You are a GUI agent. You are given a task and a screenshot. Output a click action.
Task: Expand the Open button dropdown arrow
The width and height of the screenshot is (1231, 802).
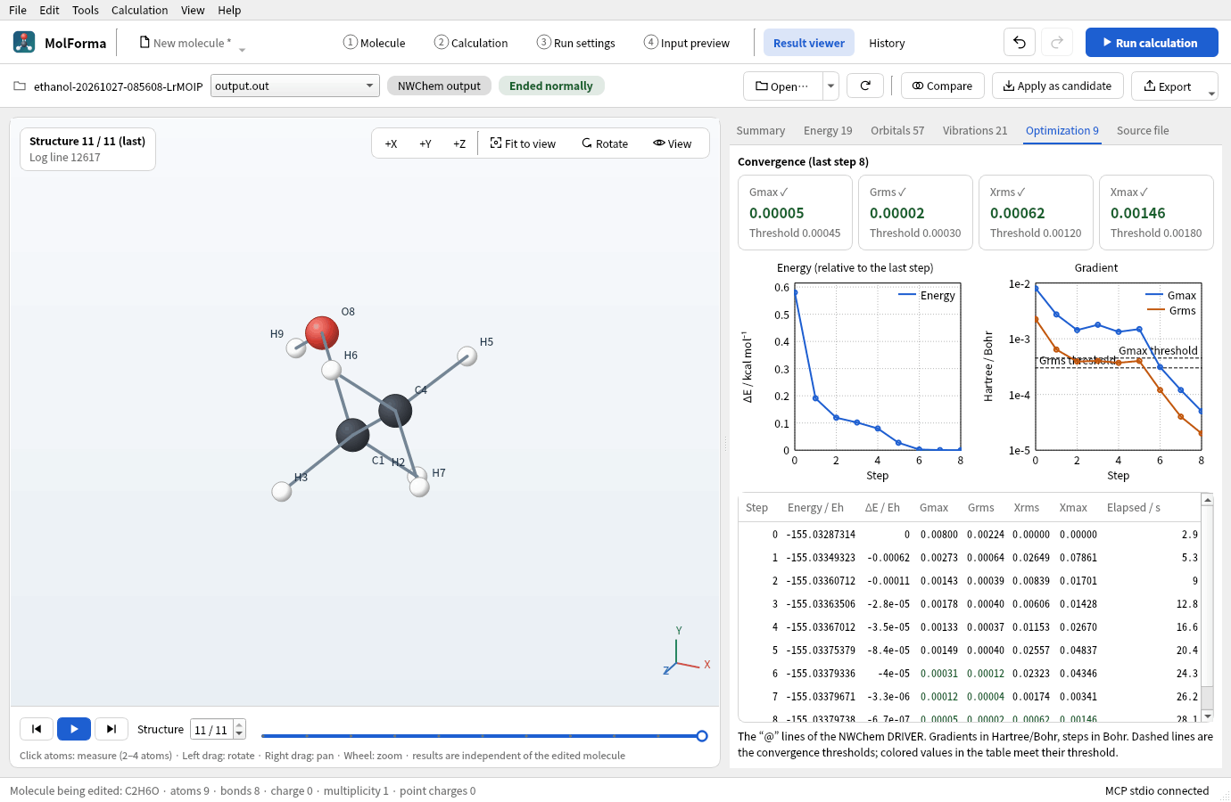pyautogui.click(x=830, y=86)
